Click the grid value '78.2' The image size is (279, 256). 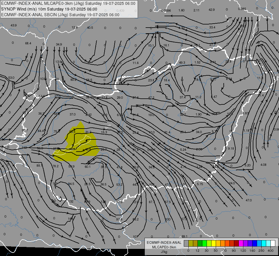click(56, 166)
